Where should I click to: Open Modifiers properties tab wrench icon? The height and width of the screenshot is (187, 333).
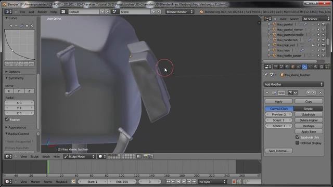click(x=304, y=67)
